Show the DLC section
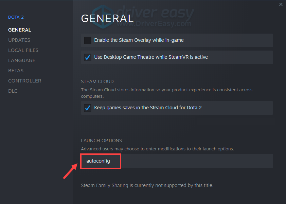This screenshot has height=204, width=286. (13, 91)
